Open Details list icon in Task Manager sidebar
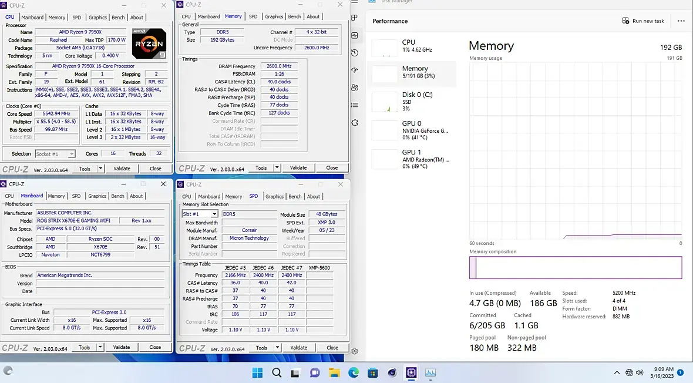The width and height of the screenshot is (693, 383). click(x=355, y=105)
